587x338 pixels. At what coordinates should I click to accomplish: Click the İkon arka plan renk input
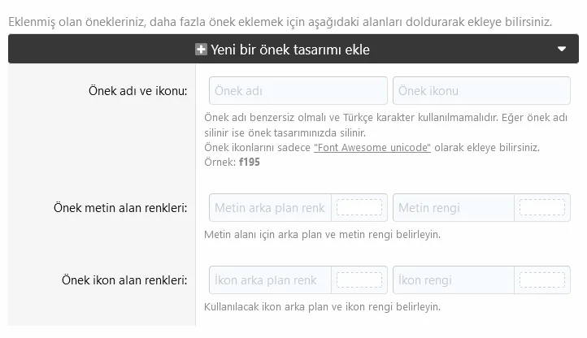pyautogui.click(x=270, y=280)
